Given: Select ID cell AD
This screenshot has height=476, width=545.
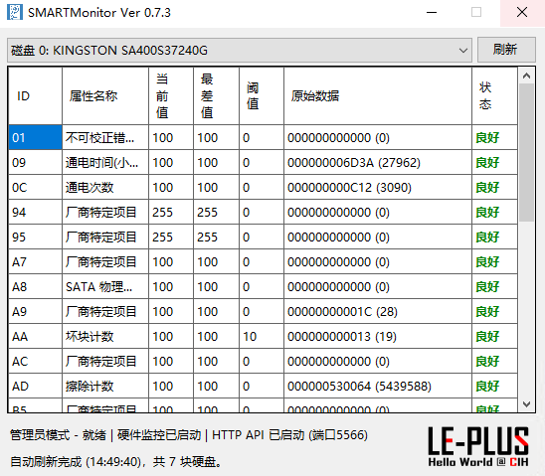Looking at the screenshot, I should (35, 387).
